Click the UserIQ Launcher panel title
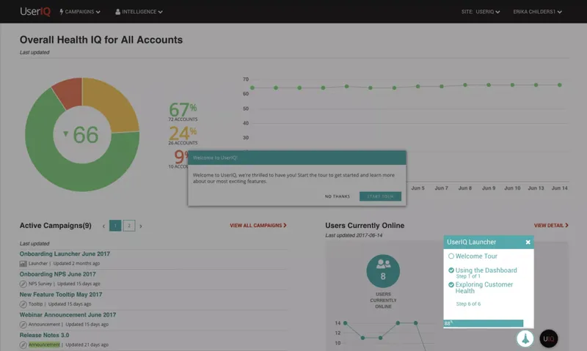 (471, 243)
